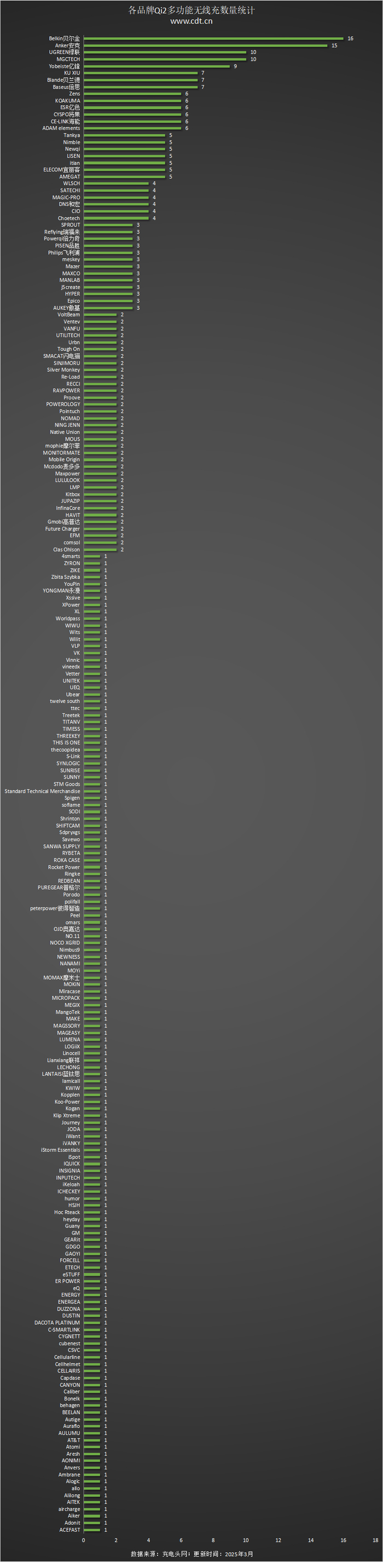Click the x-axis tick label "18"

coord(376,1540)
